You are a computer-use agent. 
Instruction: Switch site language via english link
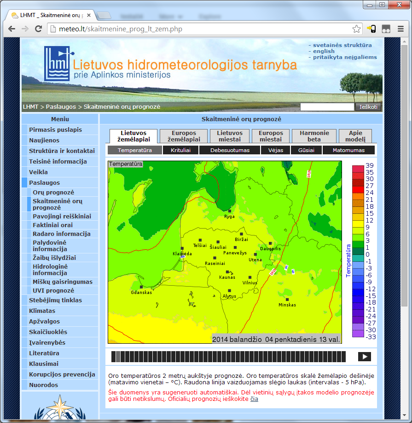324,51
